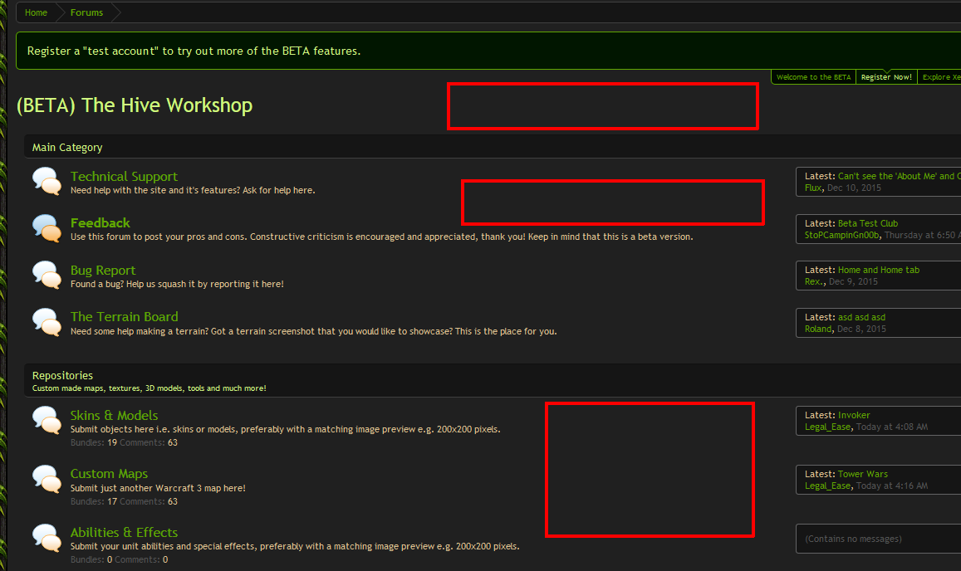Open the Bug Report forum
The height and width of the screenshot is (571, 961).
[103, 271]
